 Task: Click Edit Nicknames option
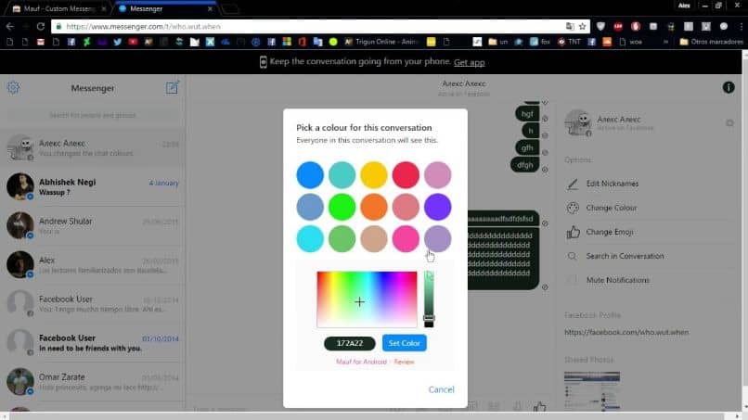click(x=613, y=184)
